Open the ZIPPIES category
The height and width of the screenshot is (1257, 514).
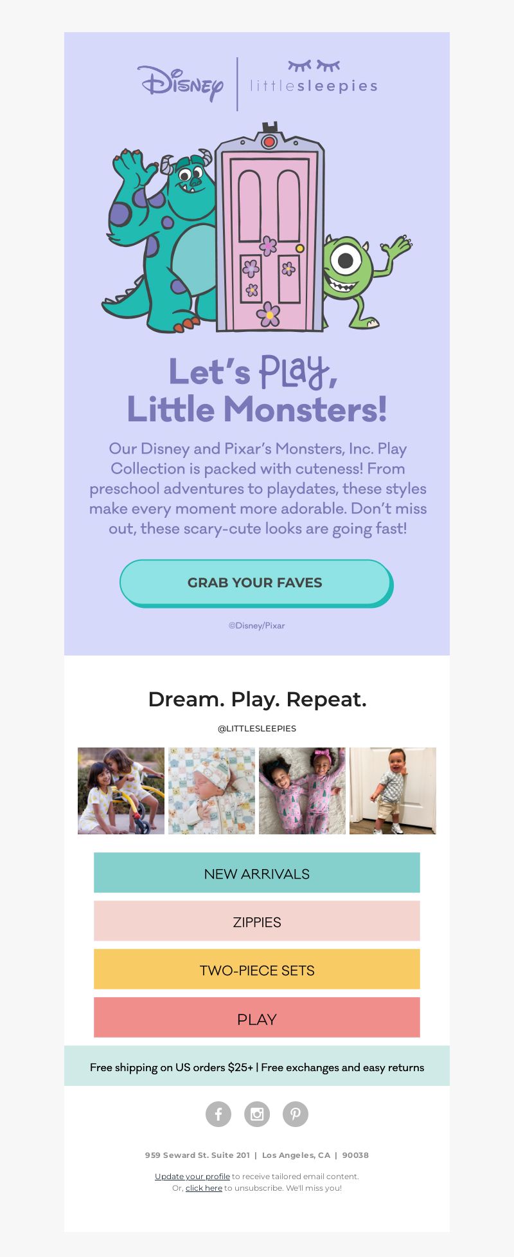257,921
